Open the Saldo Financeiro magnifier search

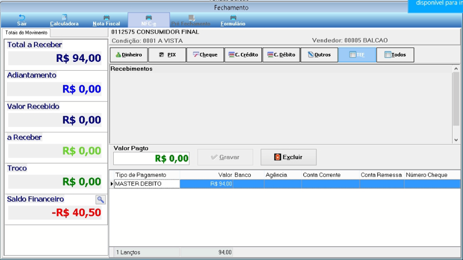pyautogui.click(x=101, y=200)
